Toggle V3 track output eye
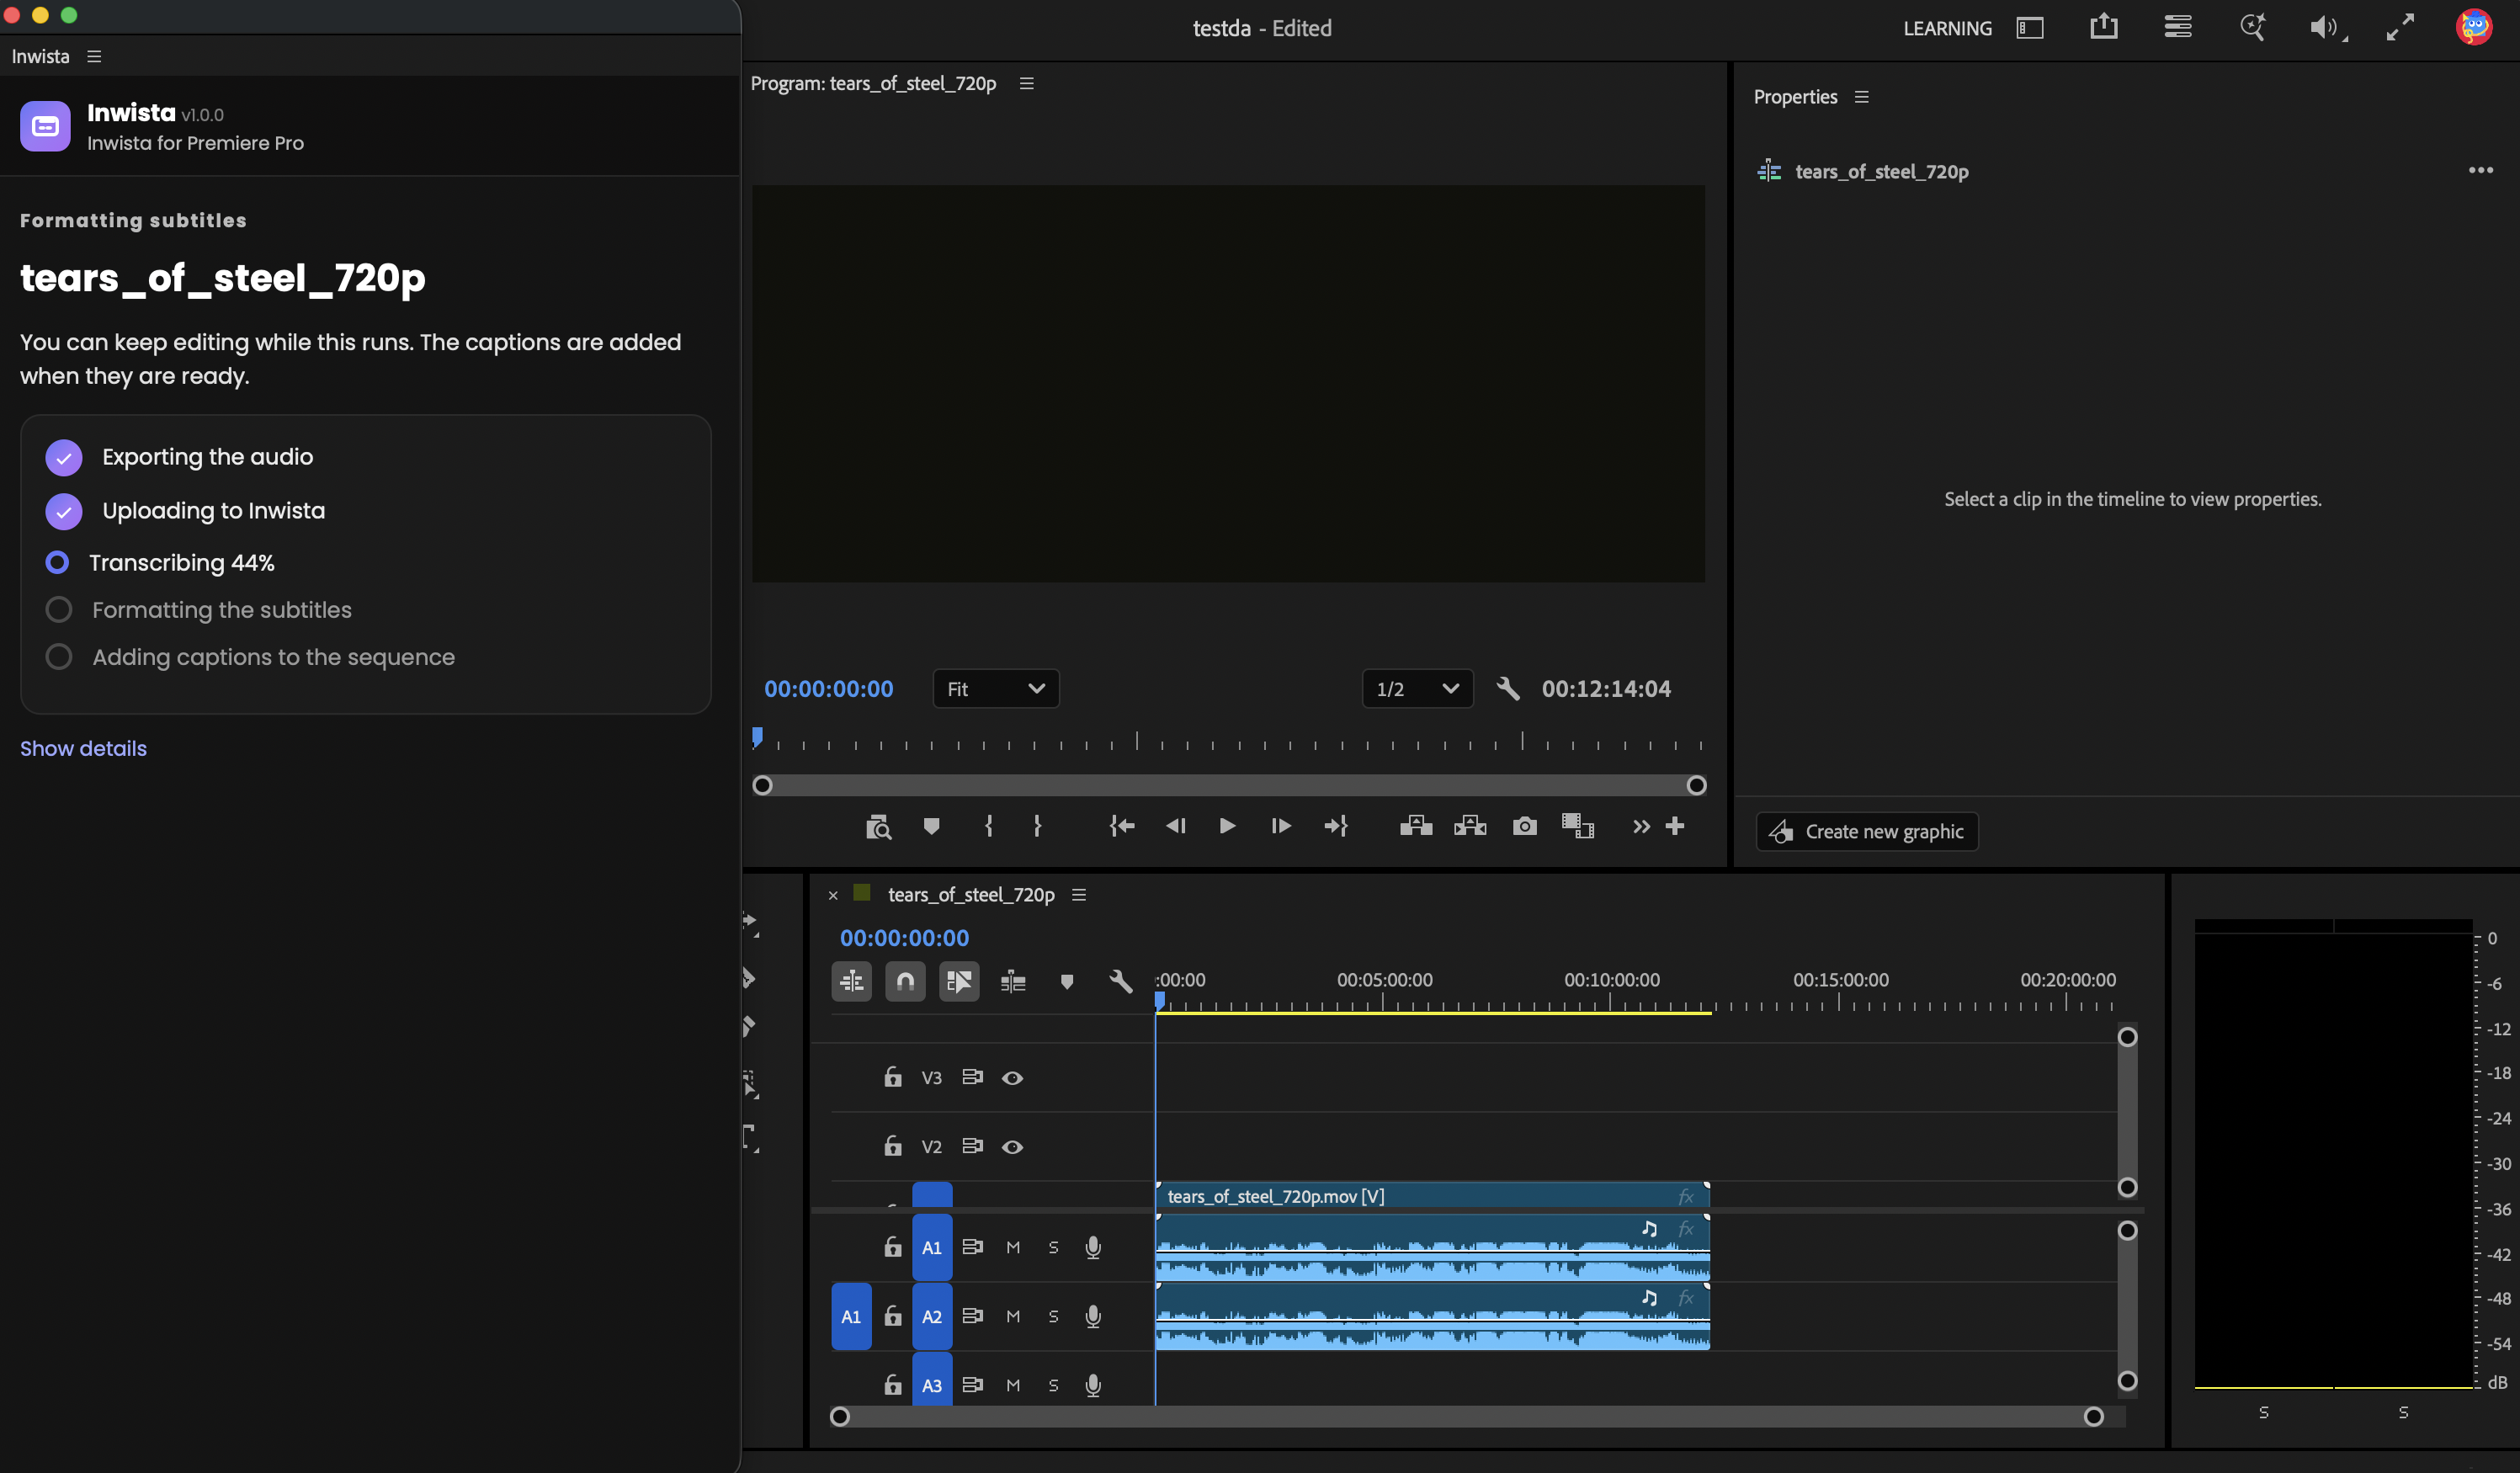This screenshot has height=1473, width=2520. click(x=1012, y=1078)
